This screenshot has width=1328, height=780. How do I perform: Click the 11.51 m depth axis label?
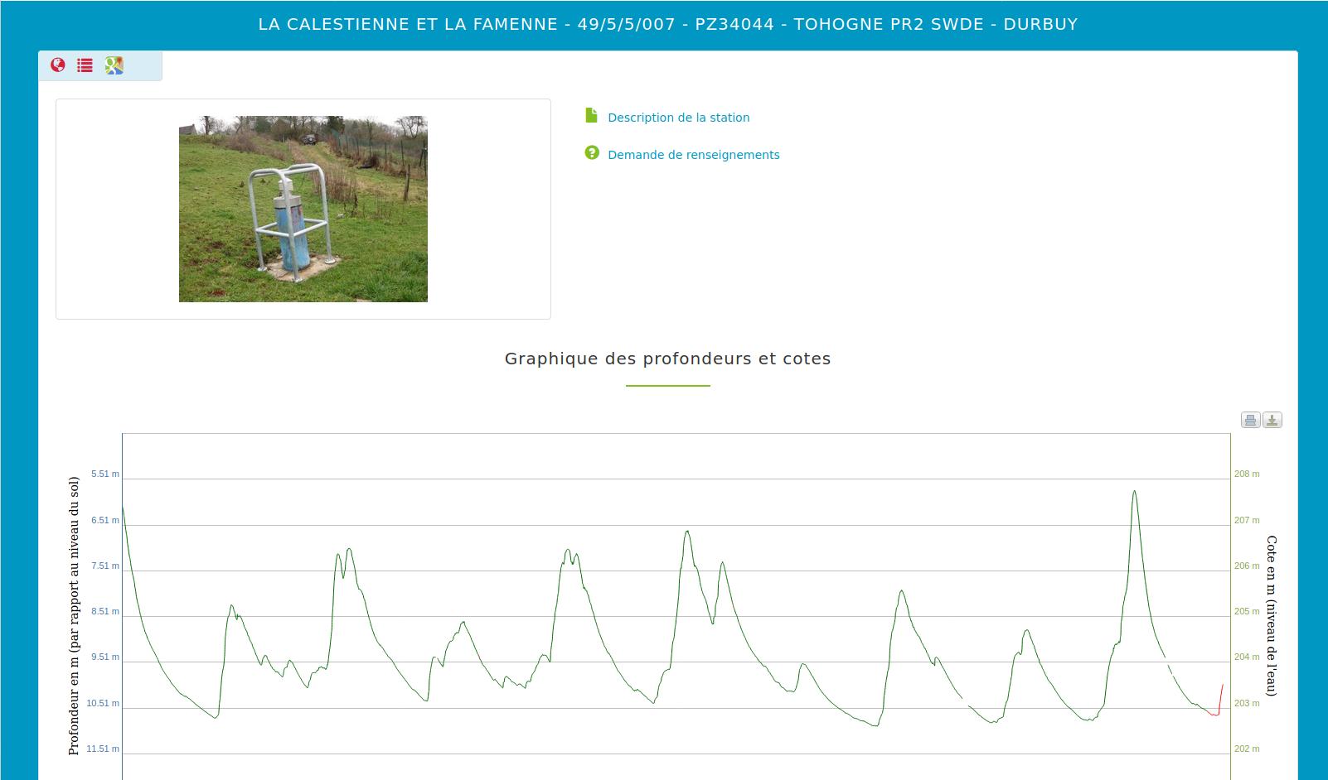(103, 749)
